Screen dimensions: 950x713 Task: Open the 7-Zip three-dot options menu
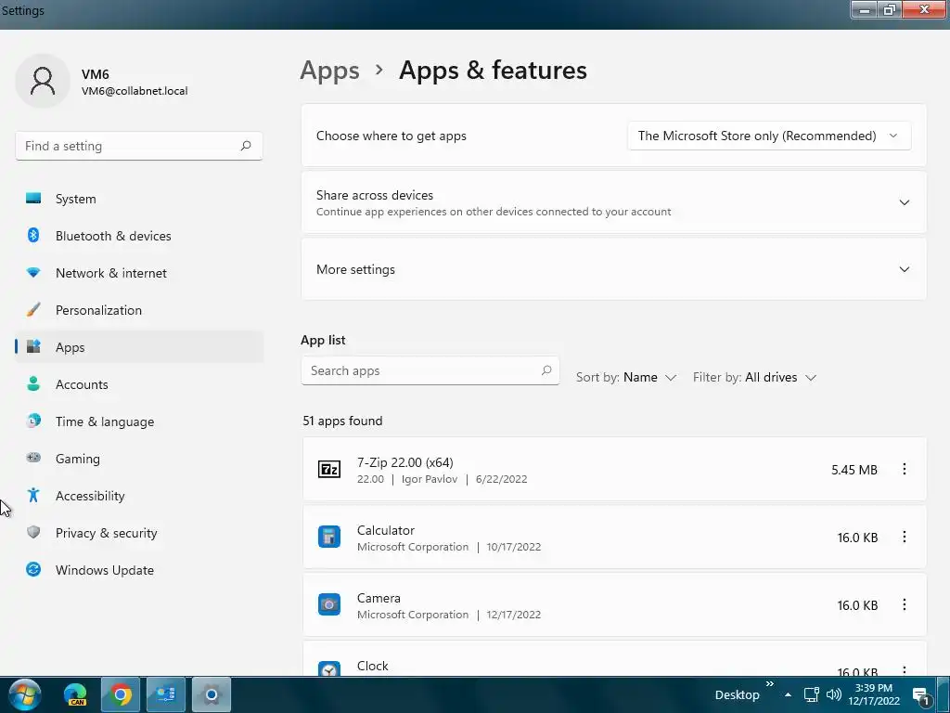(x=904, y=469)
